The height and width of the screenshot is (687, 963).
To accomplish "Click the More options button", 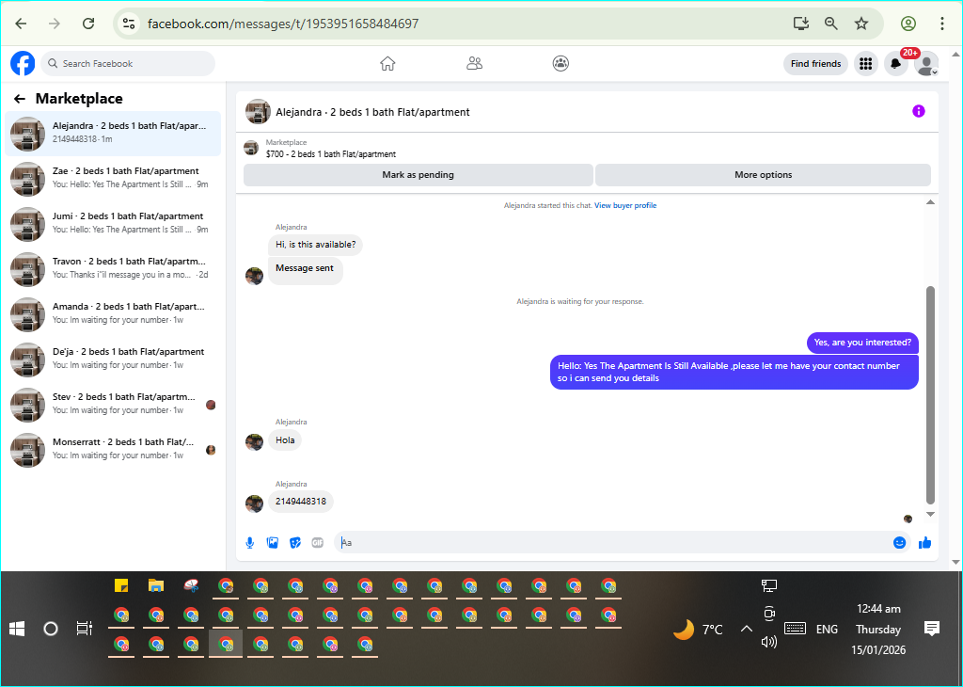I will point(763,174).
